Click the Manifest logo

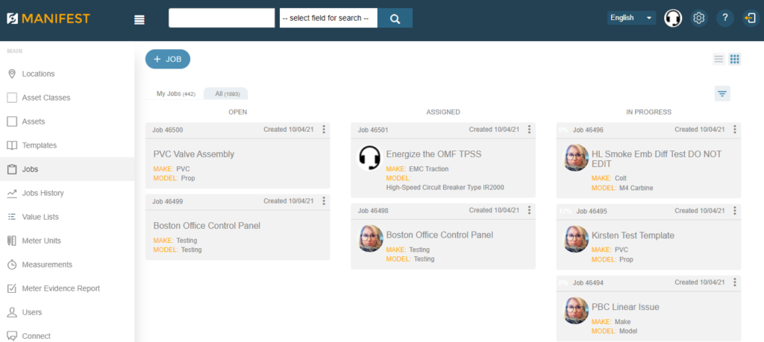pyautogui.click(x=48, y=19)
